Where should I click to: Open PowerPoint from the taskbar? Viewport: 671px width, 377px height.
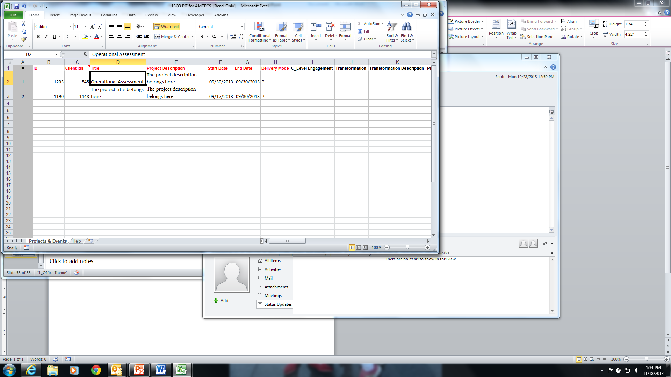click(x=139, y=370)
